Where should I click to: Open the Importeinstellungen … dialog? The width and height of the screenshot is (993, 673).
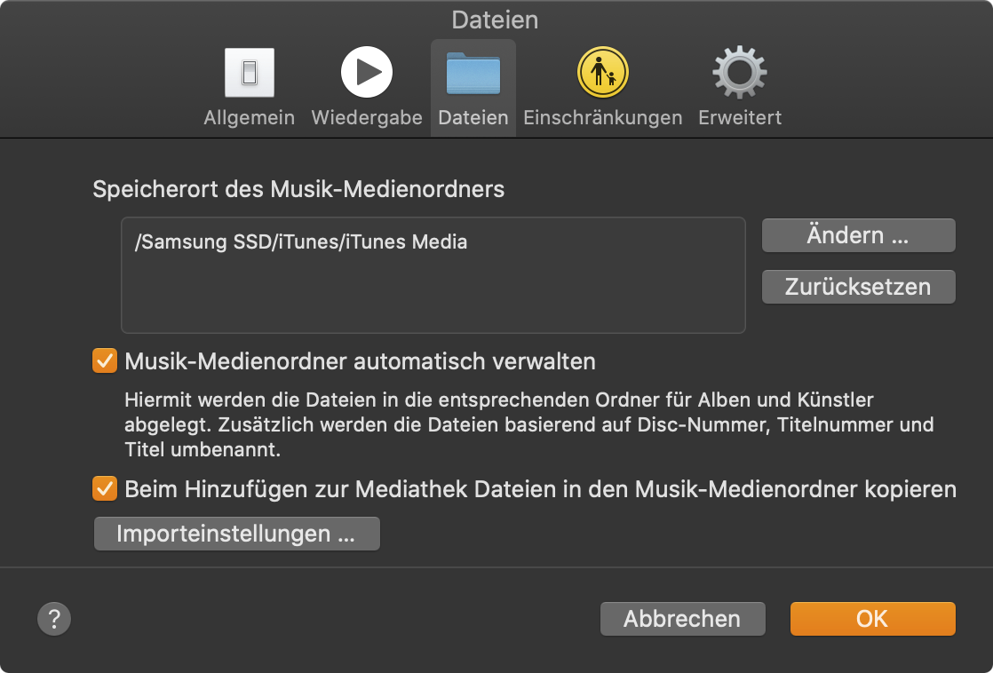coord(236,534)
